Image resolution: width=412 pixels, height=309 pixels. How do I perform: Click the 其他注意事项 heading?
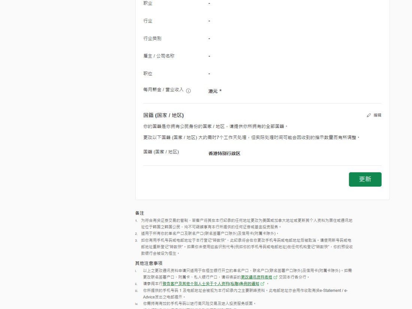pyautogui.click(x=149, y=263)
